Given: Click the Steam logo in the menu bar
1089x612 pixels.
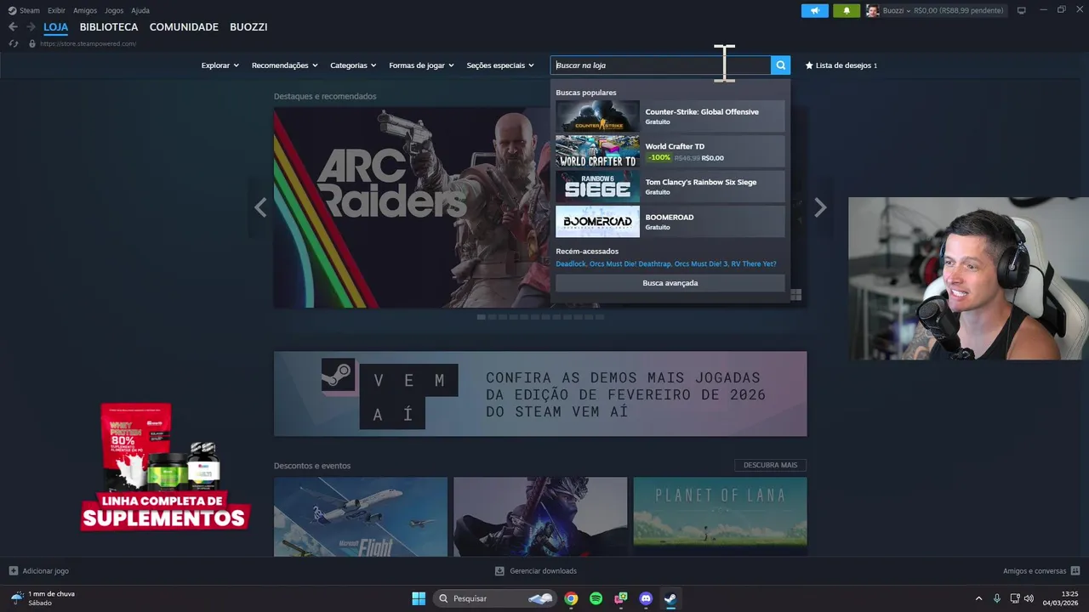Looking at the screenshot, I should [12, 10].
